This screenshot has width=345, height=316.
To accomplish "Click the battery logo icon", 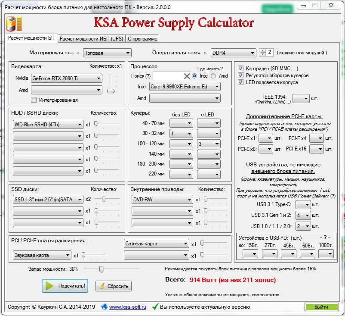I will pos(14,24).
